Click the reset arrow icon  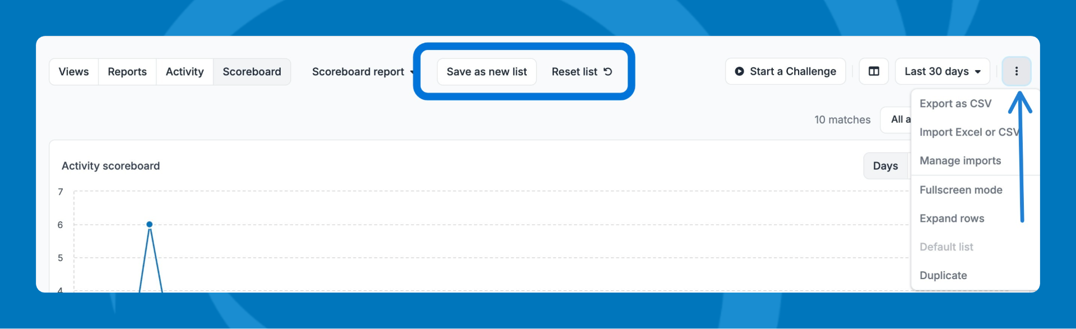coord(608,72)
